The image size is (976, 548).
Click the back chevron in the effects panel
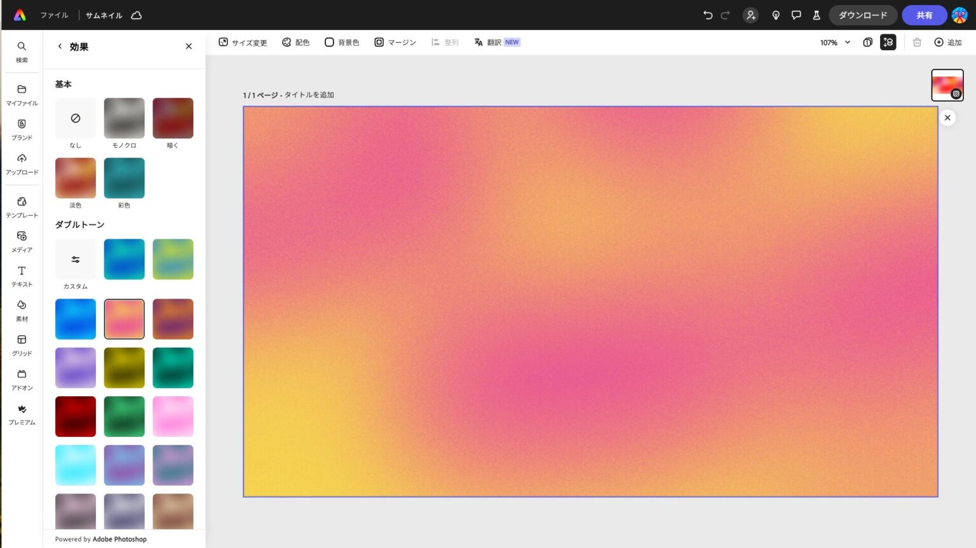[60, 46]
